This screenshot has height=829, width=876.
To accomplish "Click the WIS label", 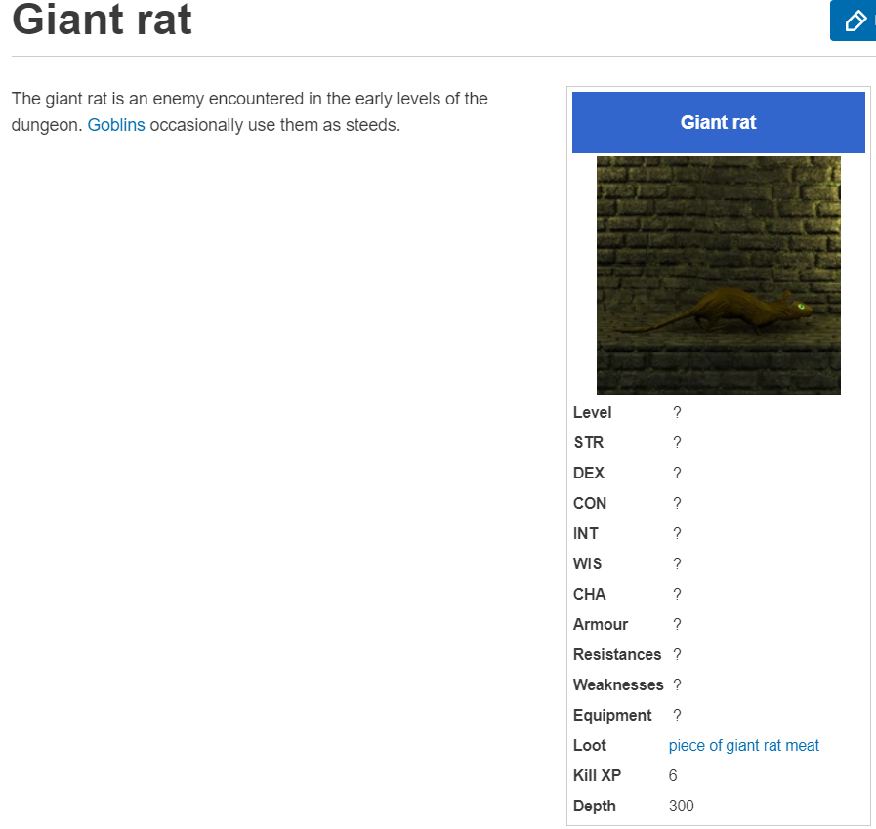I will pyautogui.click(x=587, y=563).
